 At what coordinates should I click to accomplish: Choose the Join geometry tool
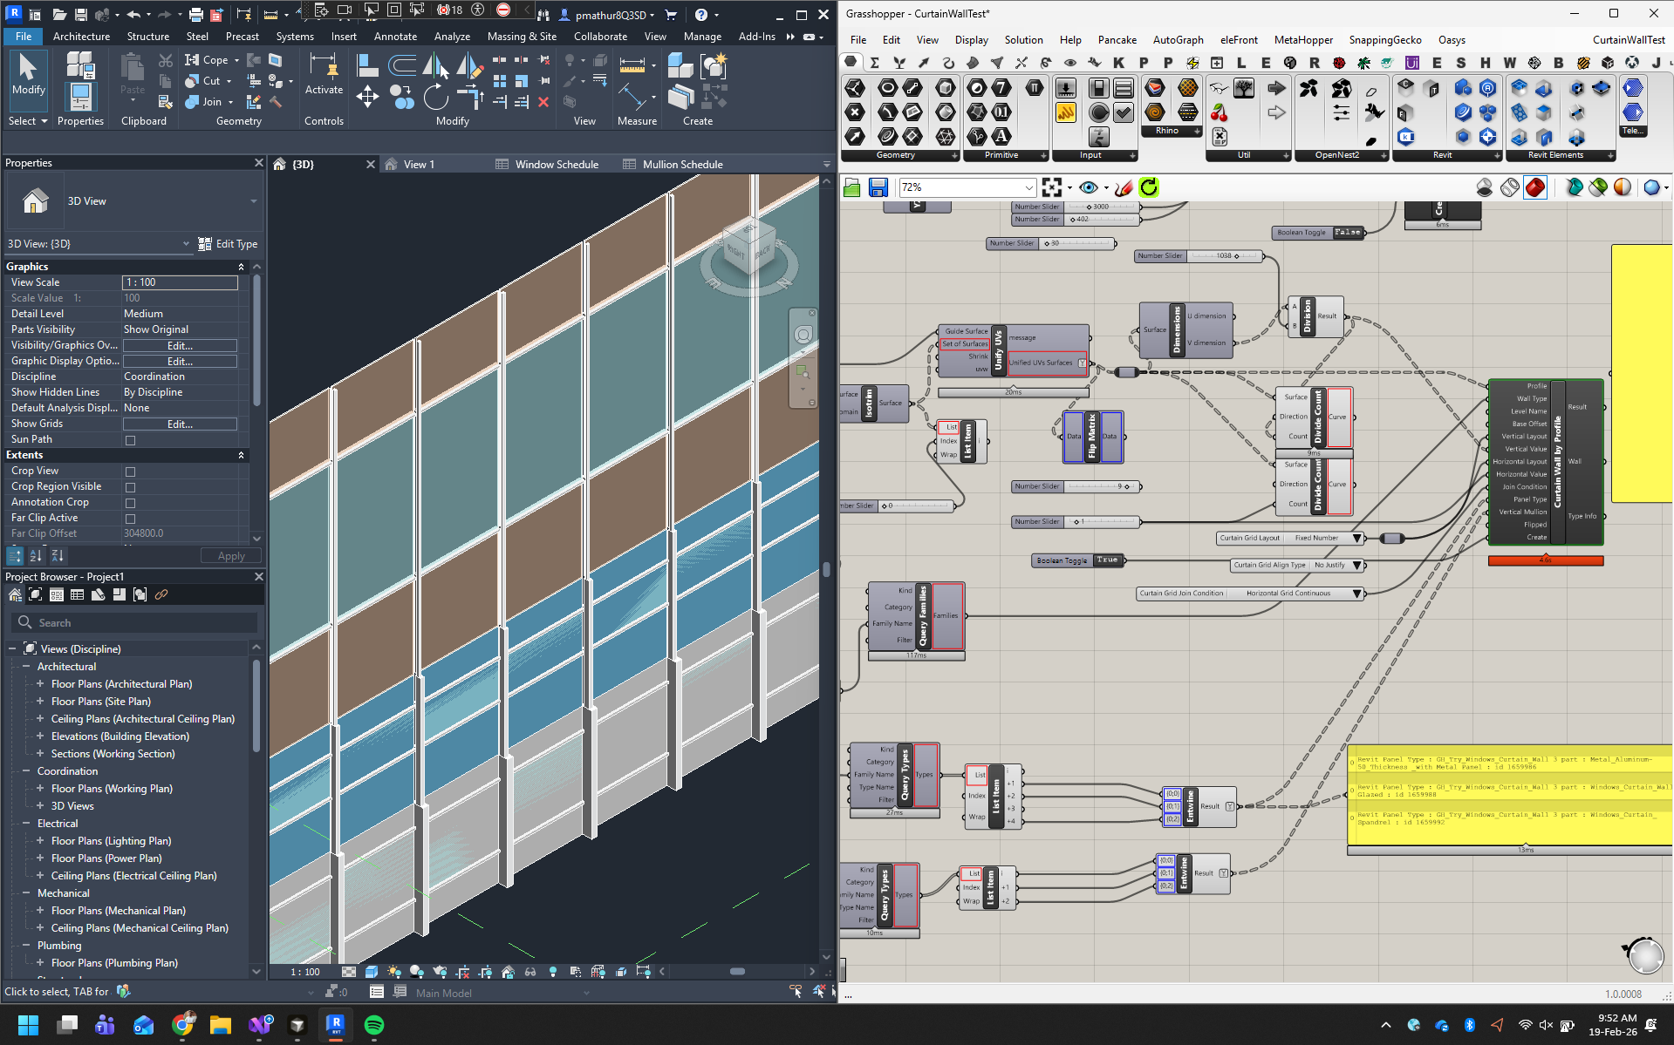(205, 102)
